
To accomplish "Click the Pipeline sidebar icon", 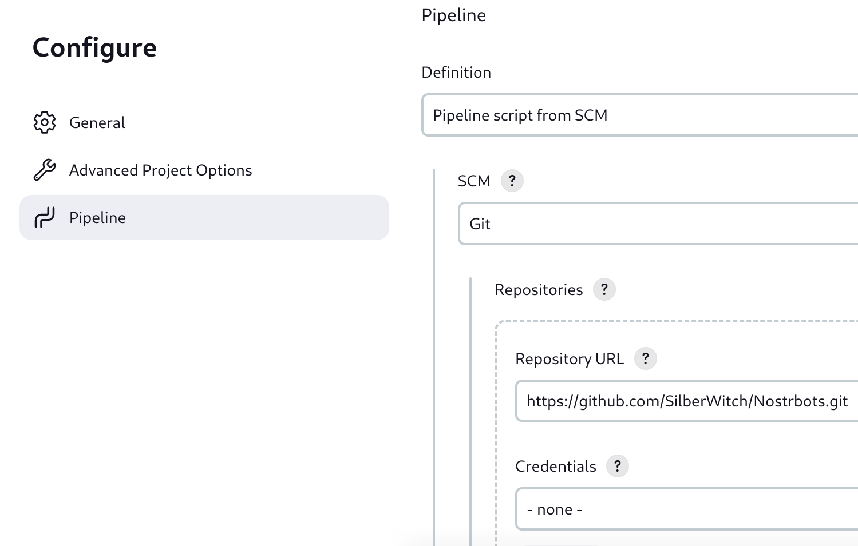I will pos(45,217).
